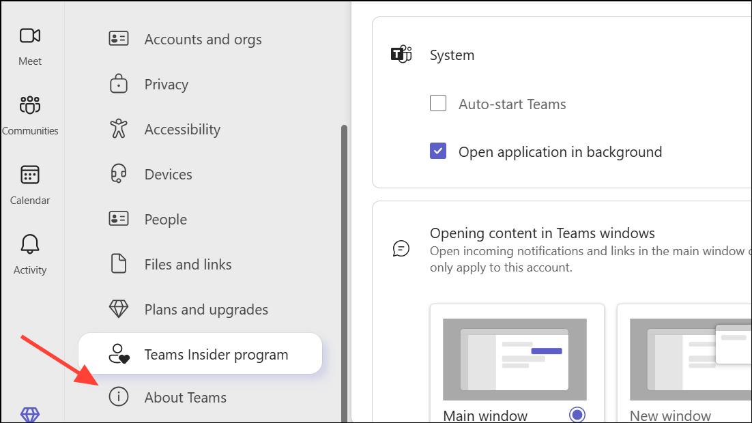This screenshot has width=752, height=423.
Task: Click the Communities label
Action: pos(30,131)
